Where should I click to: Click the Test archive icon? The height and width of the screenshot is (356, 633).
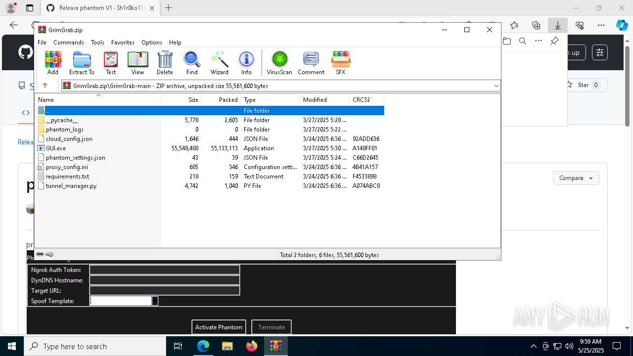pyautogui.click(x=111, y=63)
